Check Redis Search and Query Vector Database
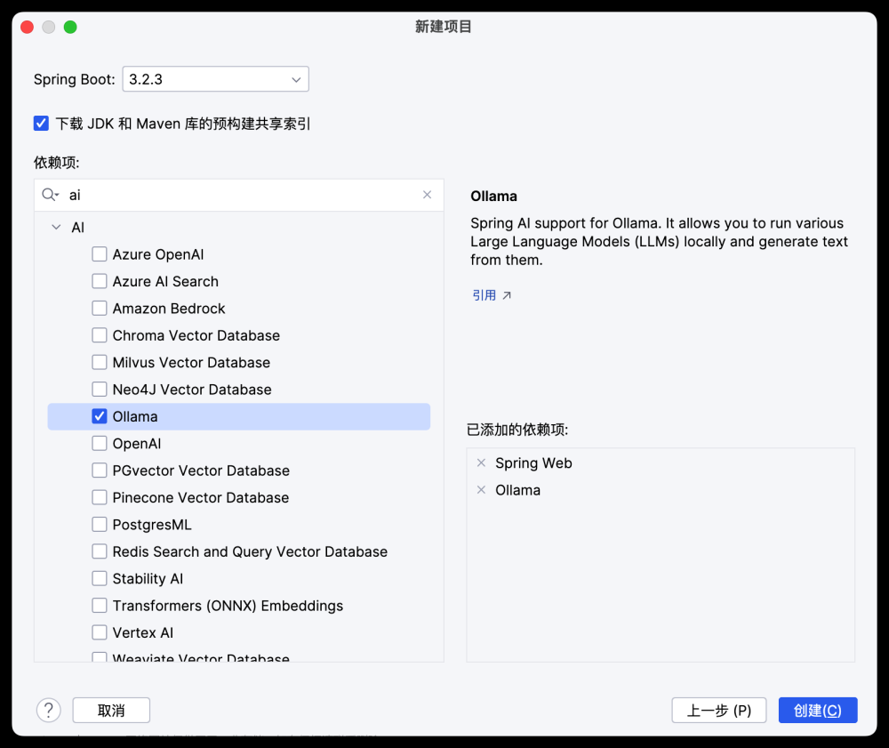 coord(100,551)
